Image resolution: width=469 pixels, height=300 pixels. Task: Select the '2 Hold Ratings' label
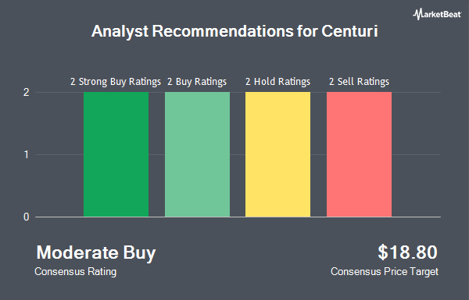click(277, 82)
